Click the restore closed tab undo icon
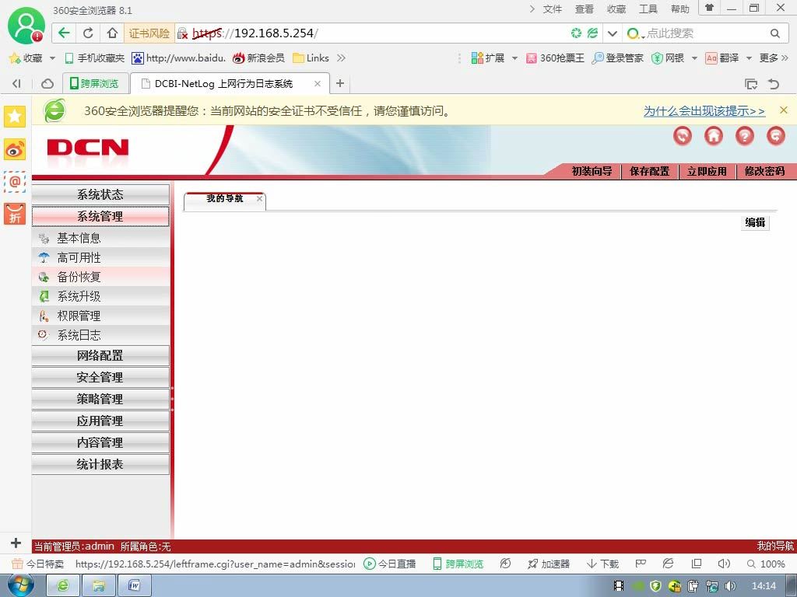Viewport: 797px width, 597px height. point(774,84)
